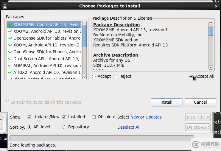
Task: Select ATRIX2, Android API 10, revision 1 row
Action: [x=44, y=72]
